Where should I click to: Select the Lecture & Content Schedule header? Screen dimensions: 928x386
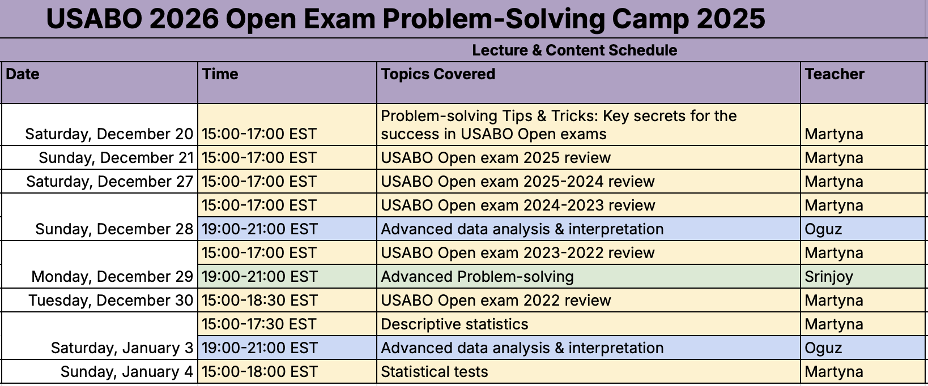[574, 50]
